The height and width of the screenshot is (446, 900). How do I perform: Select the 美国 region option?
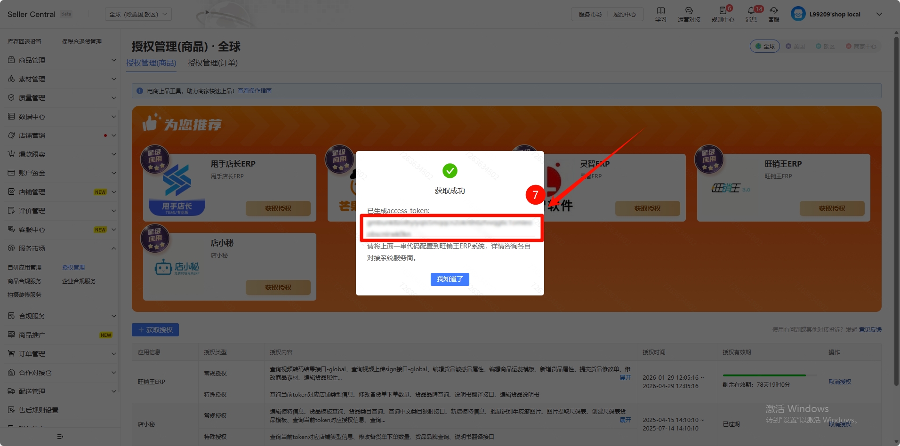(x=795, y=46)
